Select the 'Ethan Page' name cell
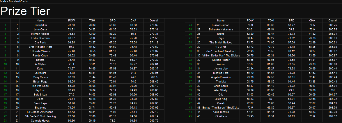This screenshot has height=123, width=342. click(40, 82)
